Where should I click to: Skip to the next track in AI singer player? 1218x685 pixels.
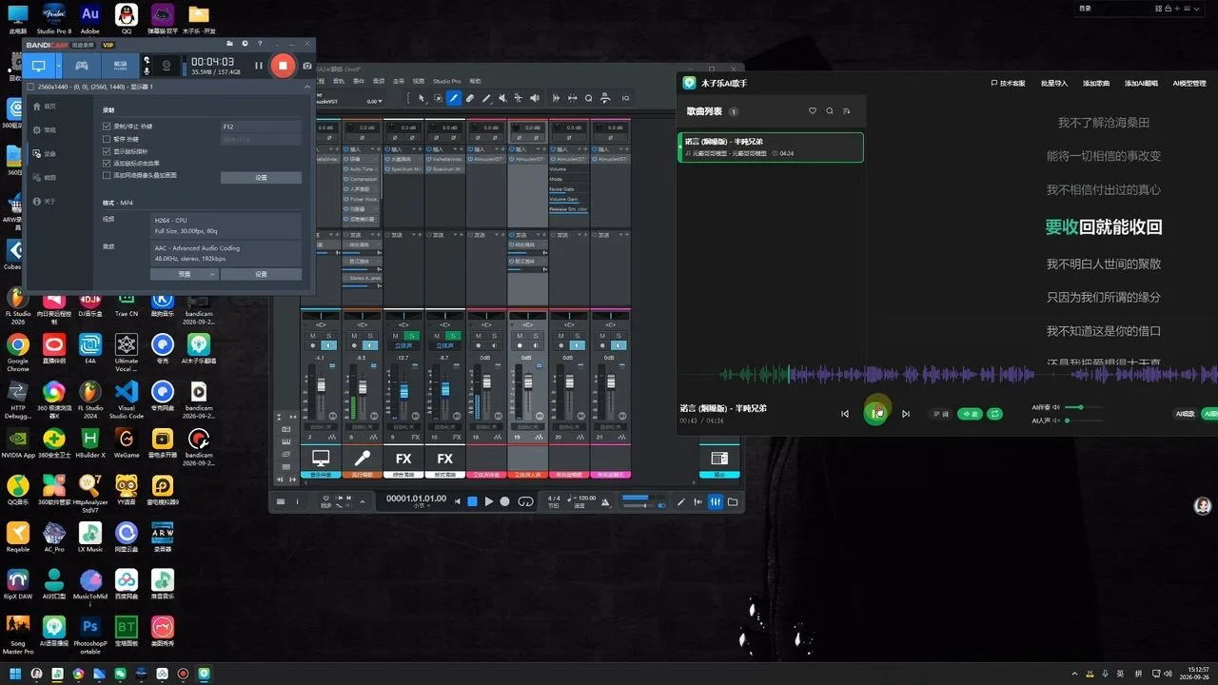(x=906, y=414)
